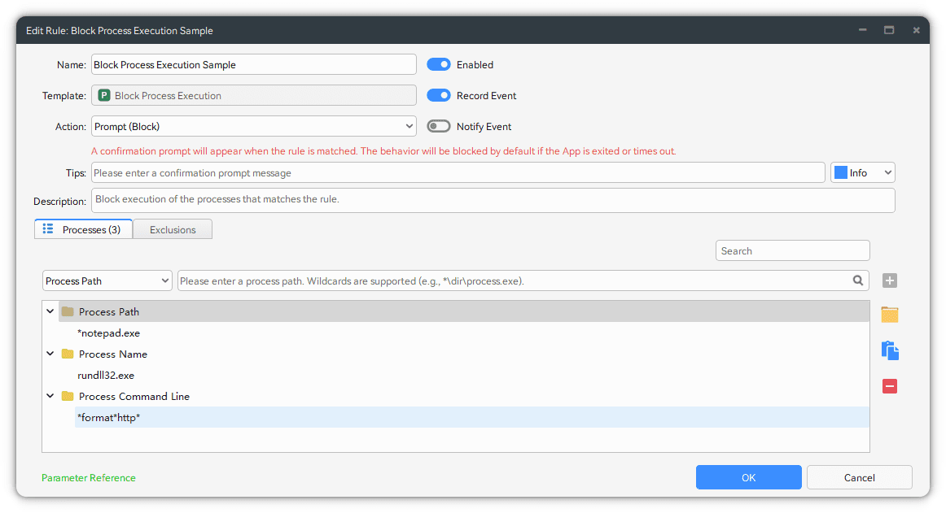Select the *notepad.exe entry

(x=109, y=333)
